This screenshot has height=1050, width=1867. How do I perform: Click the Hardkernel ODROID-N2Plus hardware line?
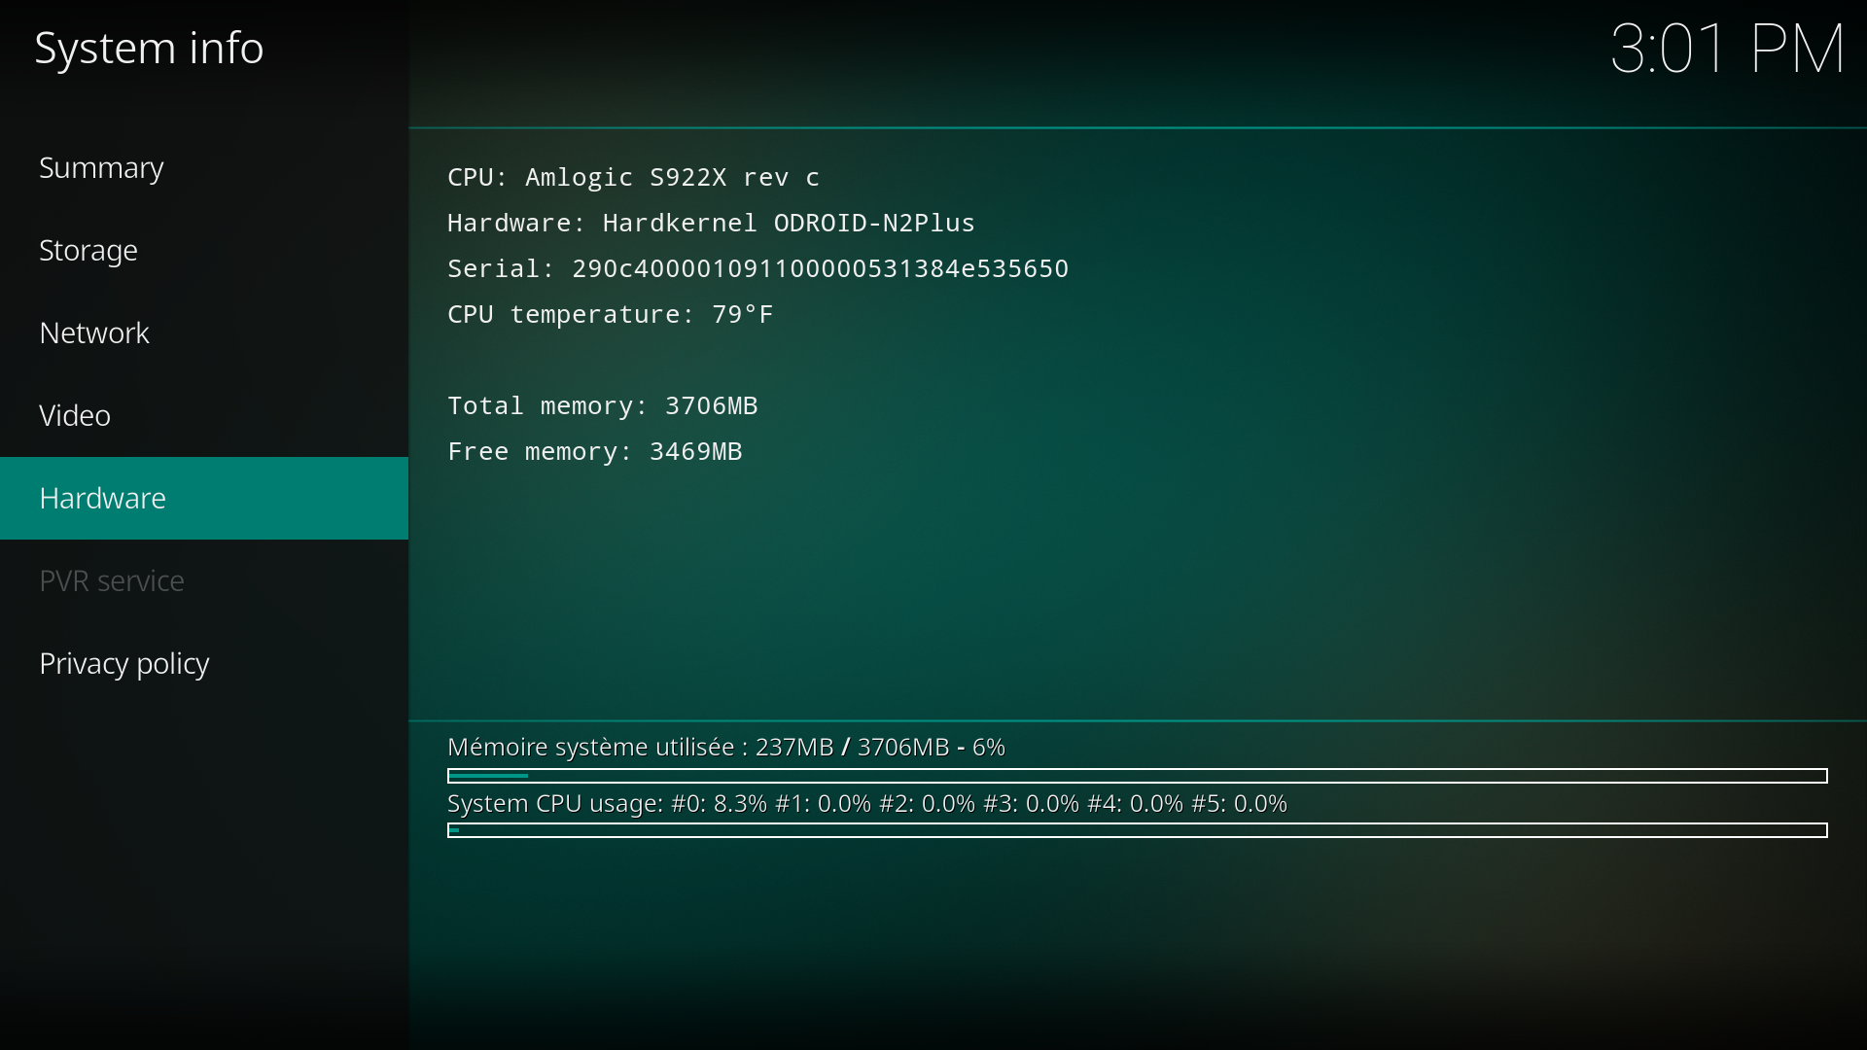point(711,223)
